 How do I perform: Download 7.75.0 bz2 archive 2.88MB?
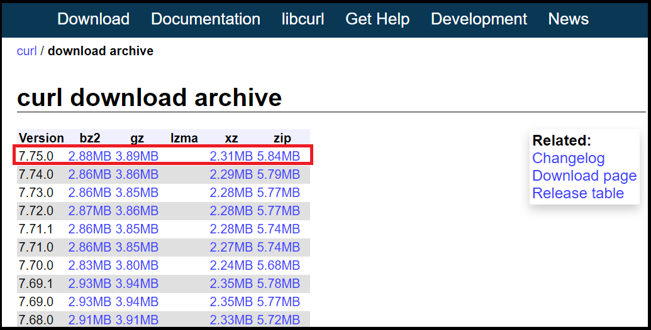click(90, 156)
